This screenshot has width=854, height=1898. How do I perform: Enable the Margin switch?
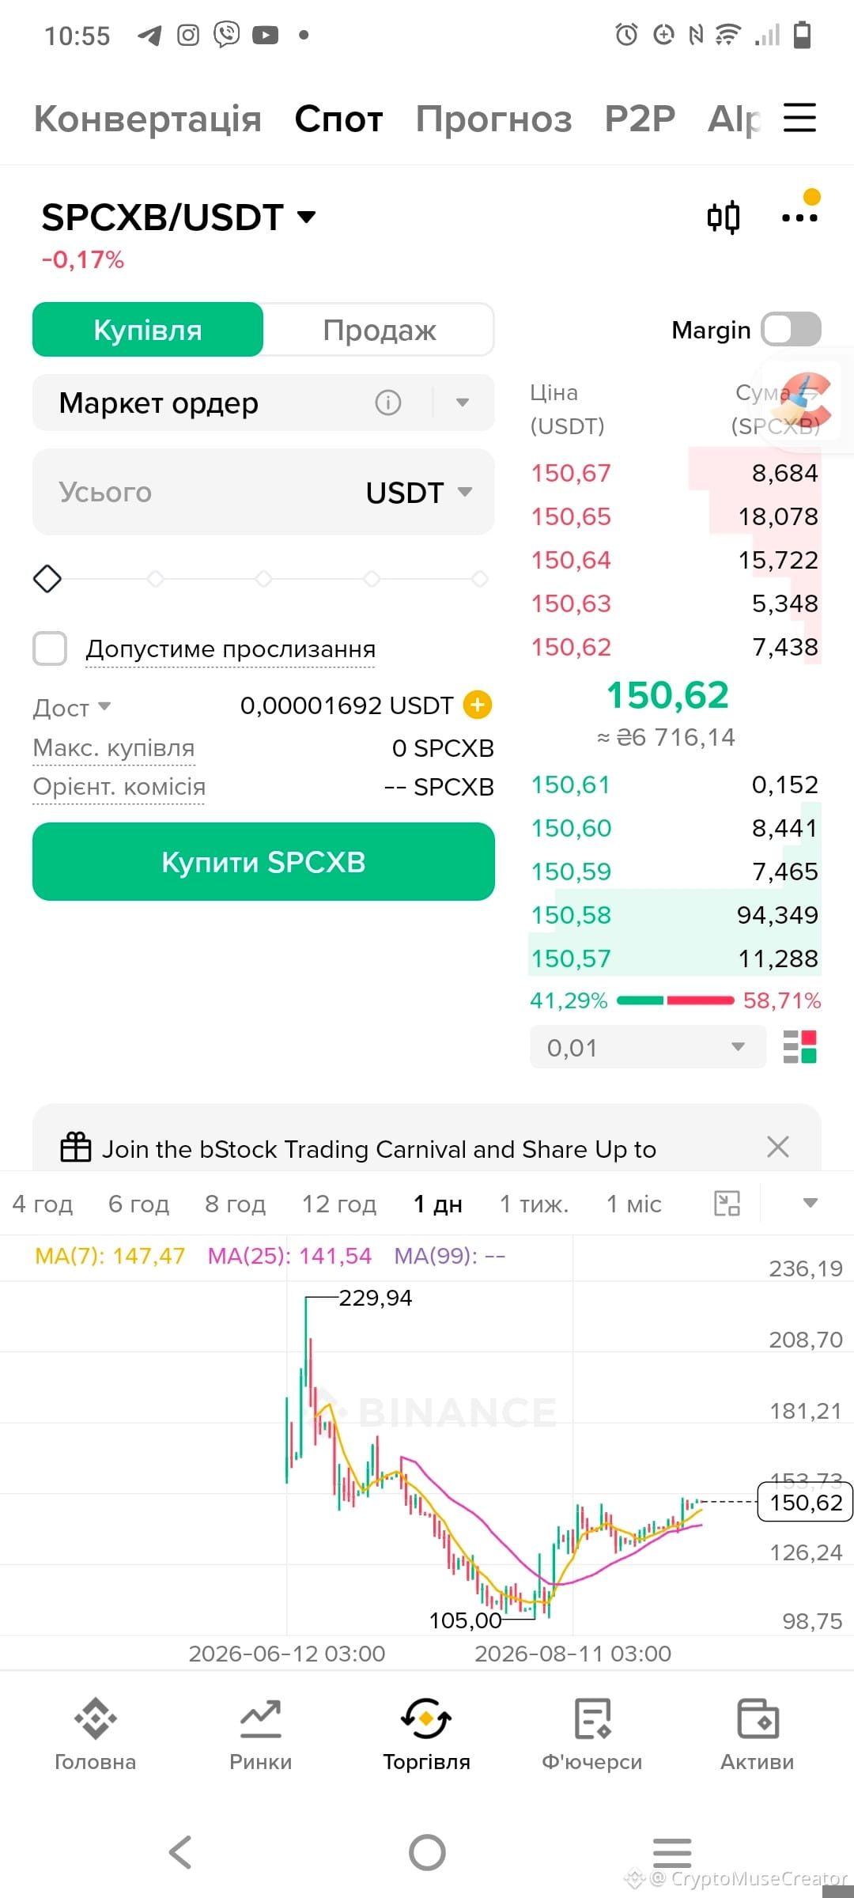click(791, 329)
